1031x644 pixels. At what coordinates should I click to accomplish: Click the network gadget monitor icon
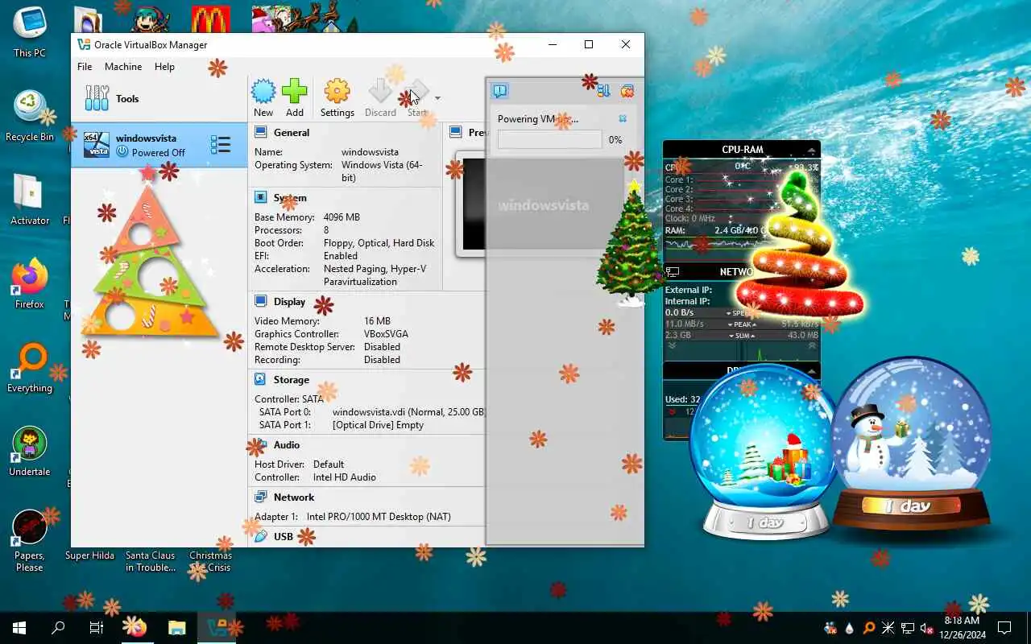(x=673, y=272)
